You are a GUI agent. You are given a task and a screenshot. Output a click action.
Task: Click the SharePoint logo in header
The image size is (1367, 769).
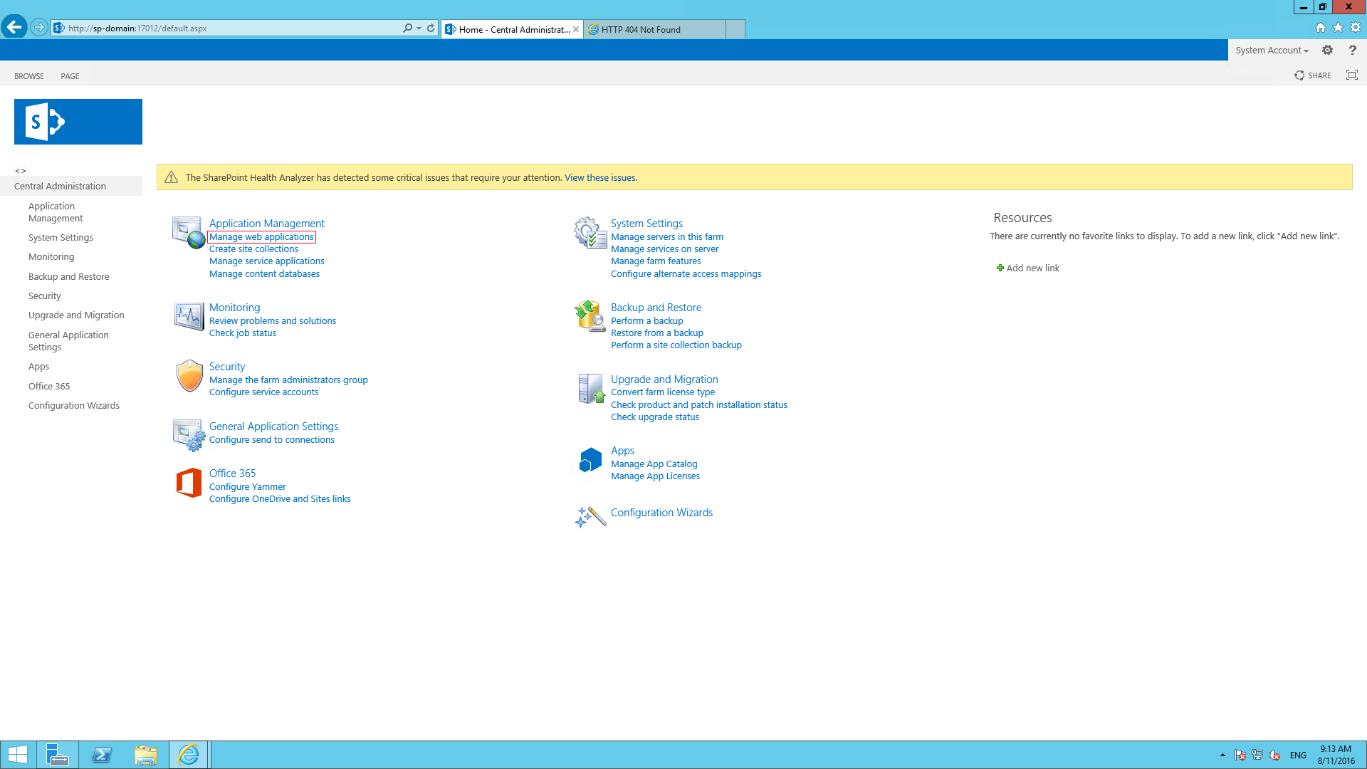click(x=78, y=122)
